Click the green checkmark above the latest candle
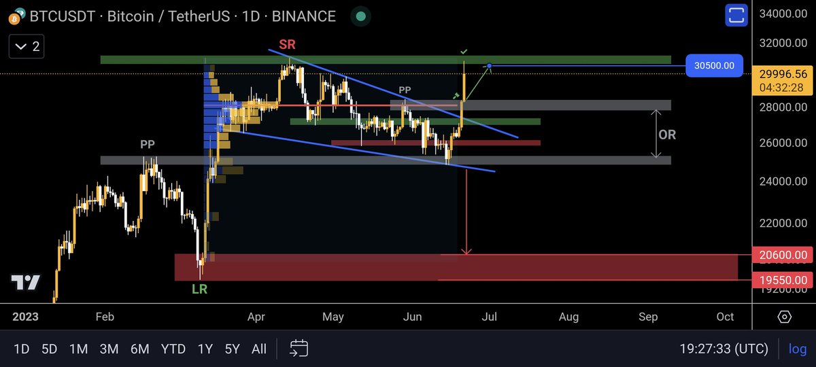The height and width of the screenshot is (367, 816). (464, 51)
